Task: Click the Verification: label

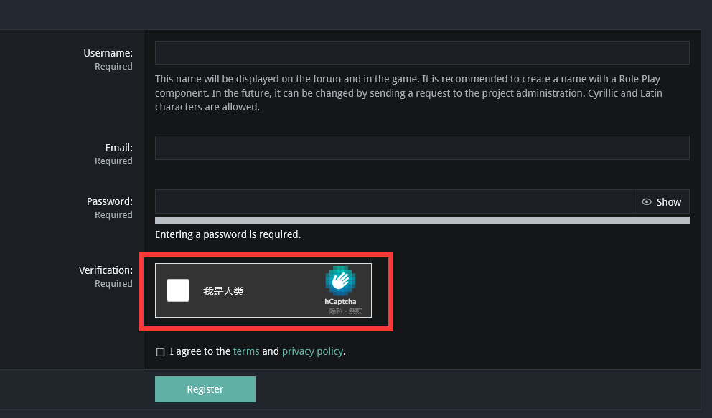Action: [x=106, y=270]
